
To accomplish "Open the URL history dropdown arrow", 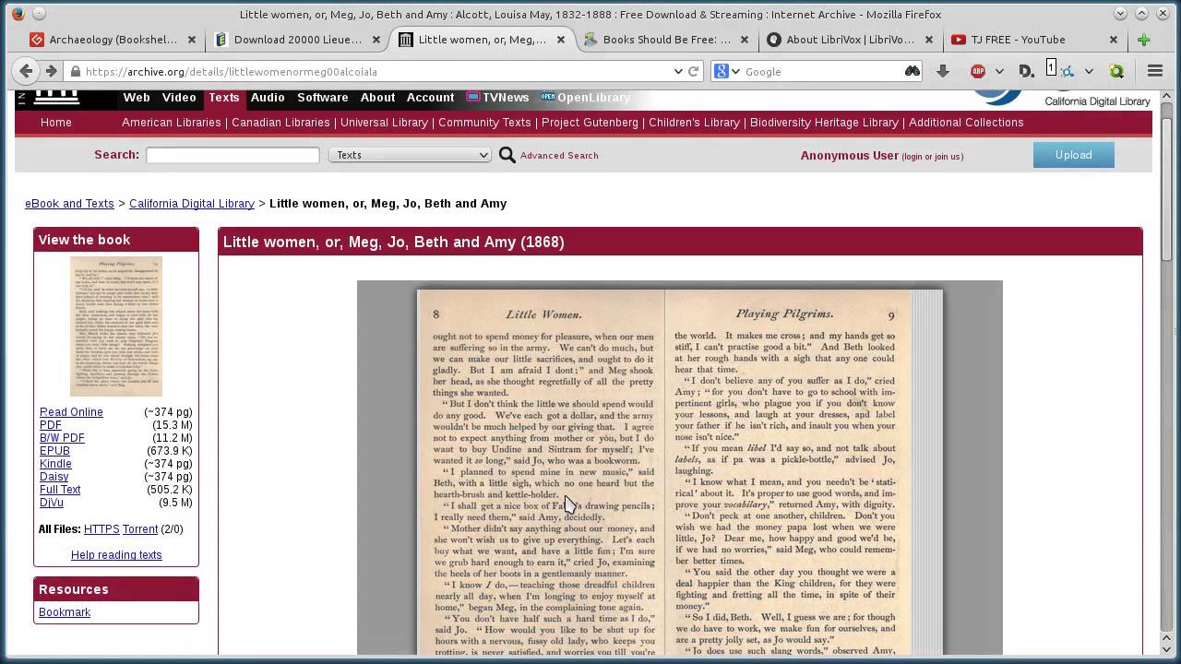I will pyautogui.click(x=678, y=71).
